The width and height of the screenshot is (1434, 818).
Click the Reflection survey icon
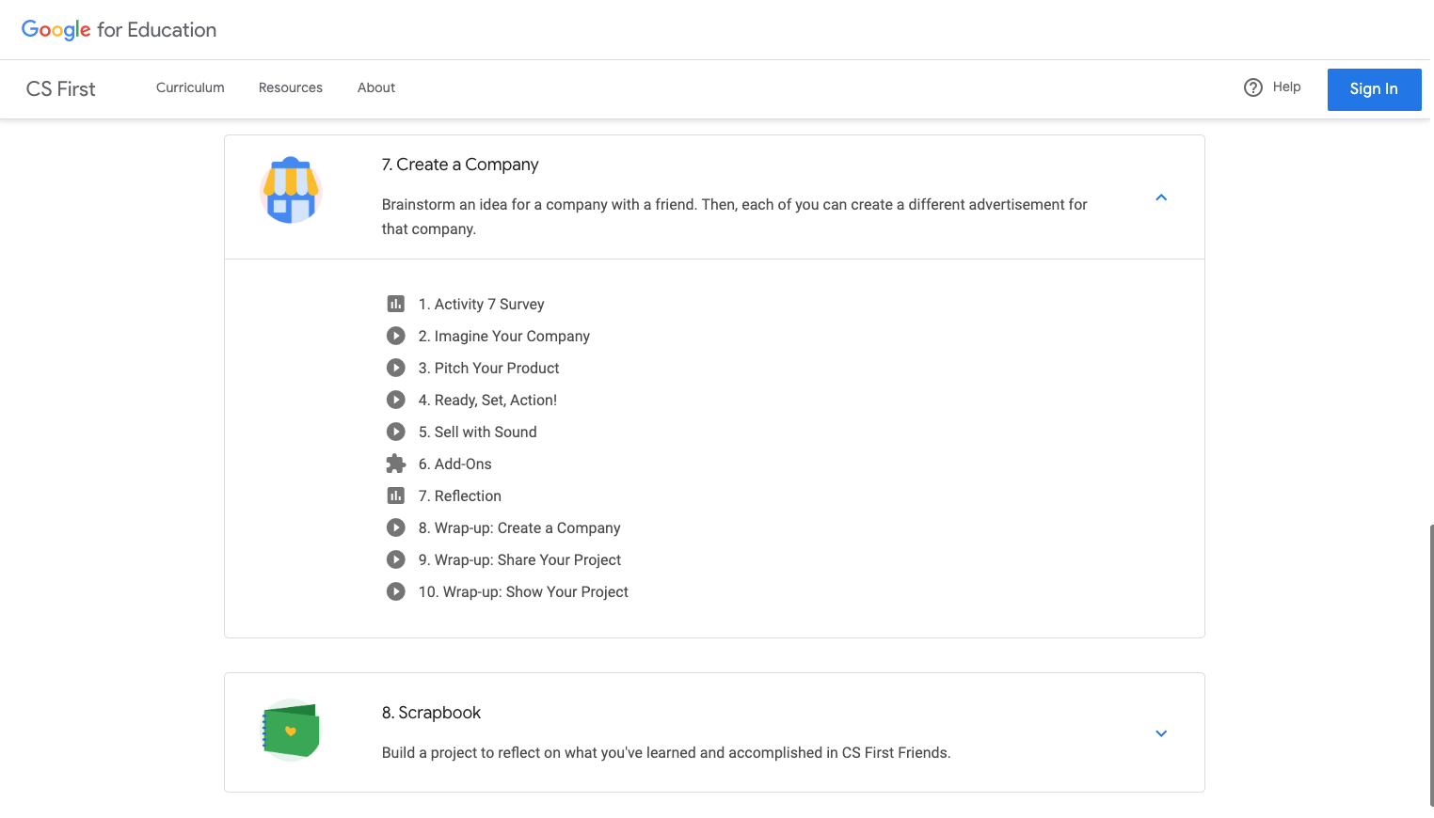[x=395, y=496]
